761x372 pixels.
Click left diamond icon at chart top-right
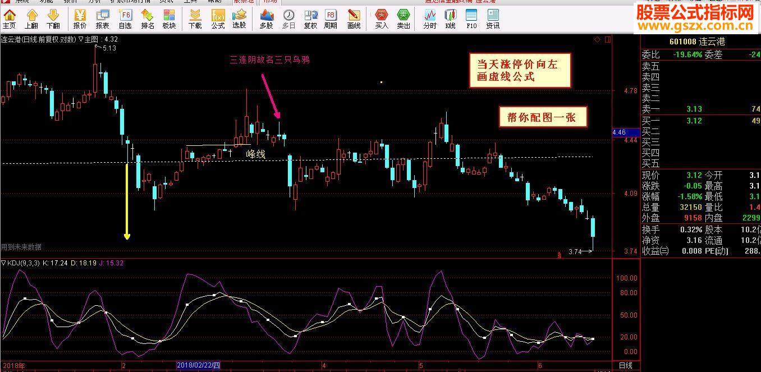click(598, 39)
